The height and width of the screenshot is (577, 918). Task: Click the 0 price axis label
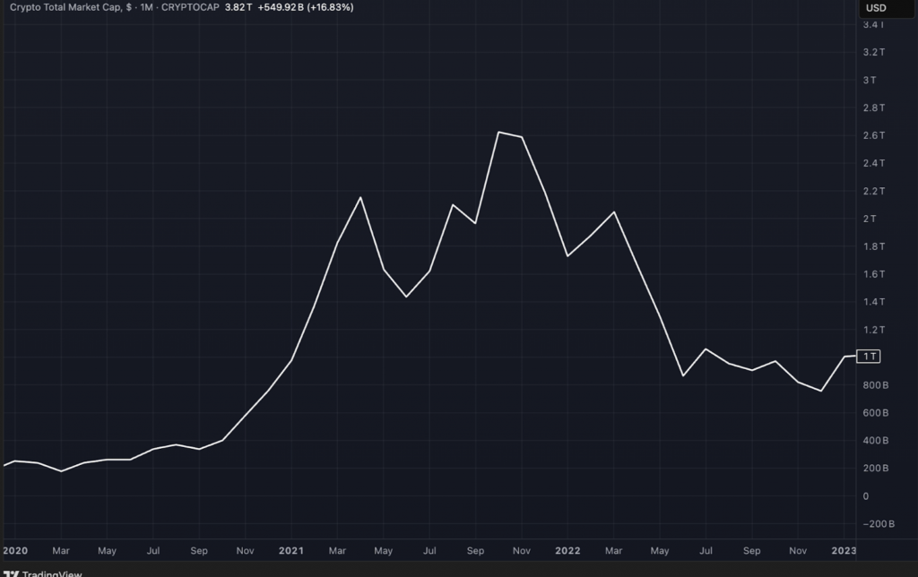pyautogui.click(x=866, y=496)
